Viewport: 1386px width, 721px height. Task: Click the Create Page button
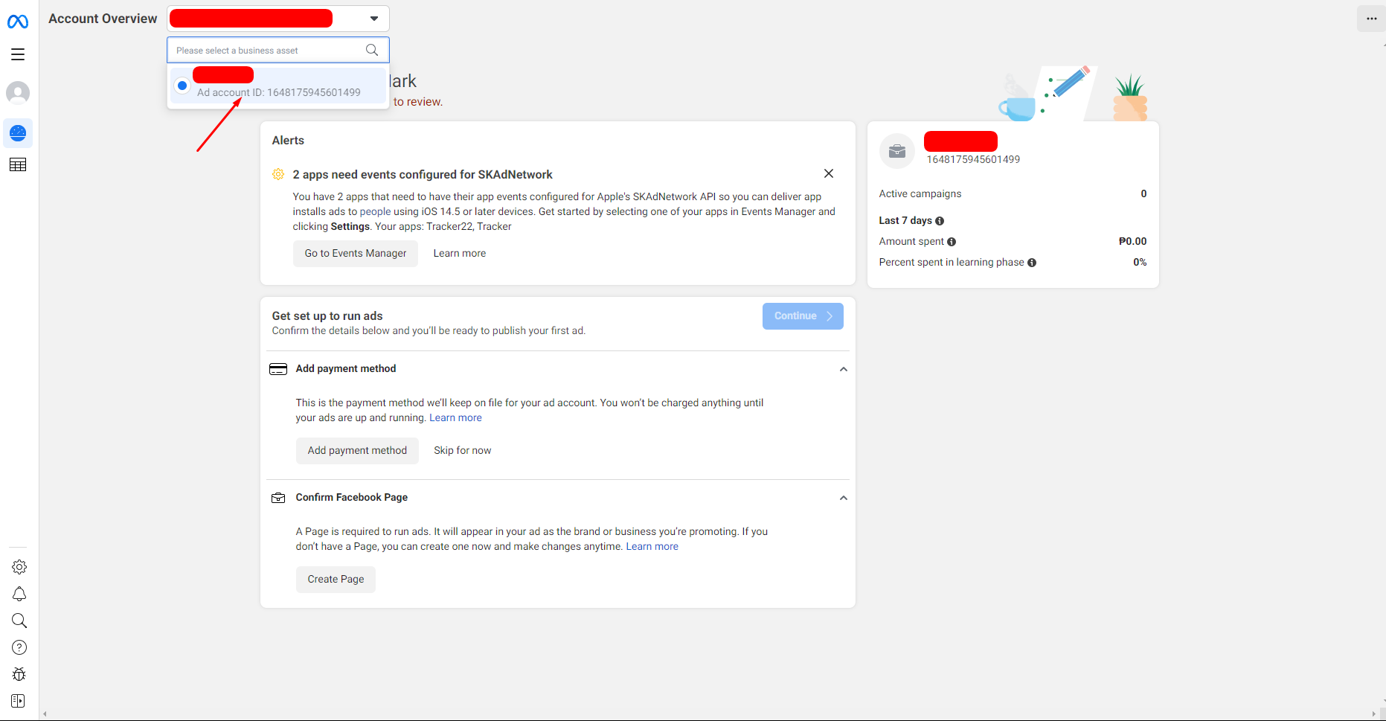coord(336,580)
